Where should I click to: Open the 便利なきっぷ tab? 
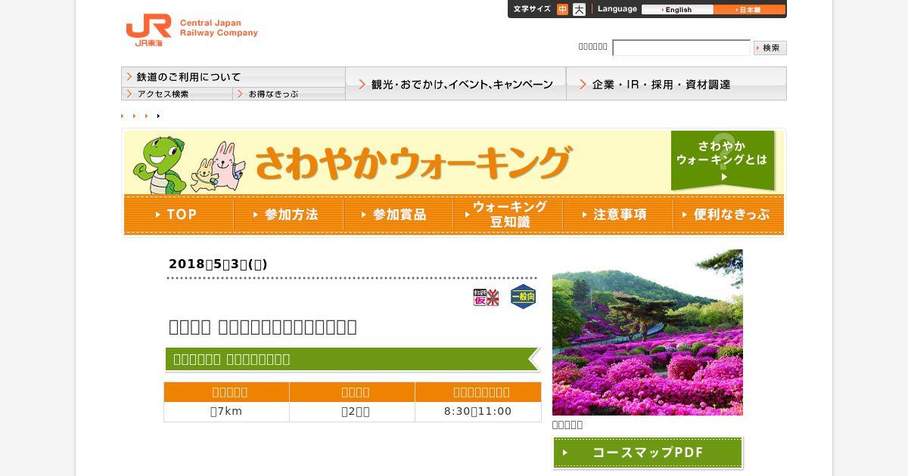(728, 215)
